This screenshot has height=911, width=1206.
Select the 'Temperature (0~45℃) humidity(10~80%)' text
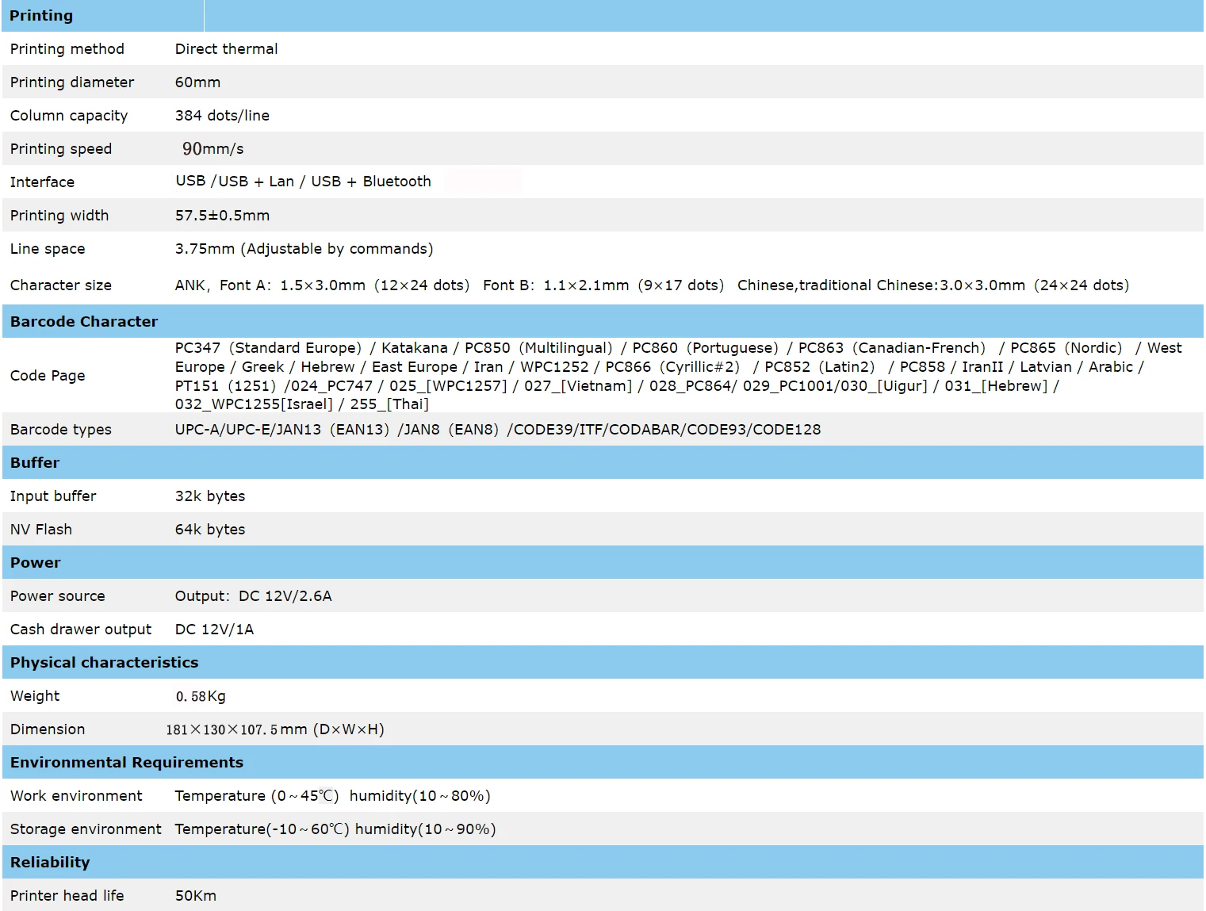332,796
